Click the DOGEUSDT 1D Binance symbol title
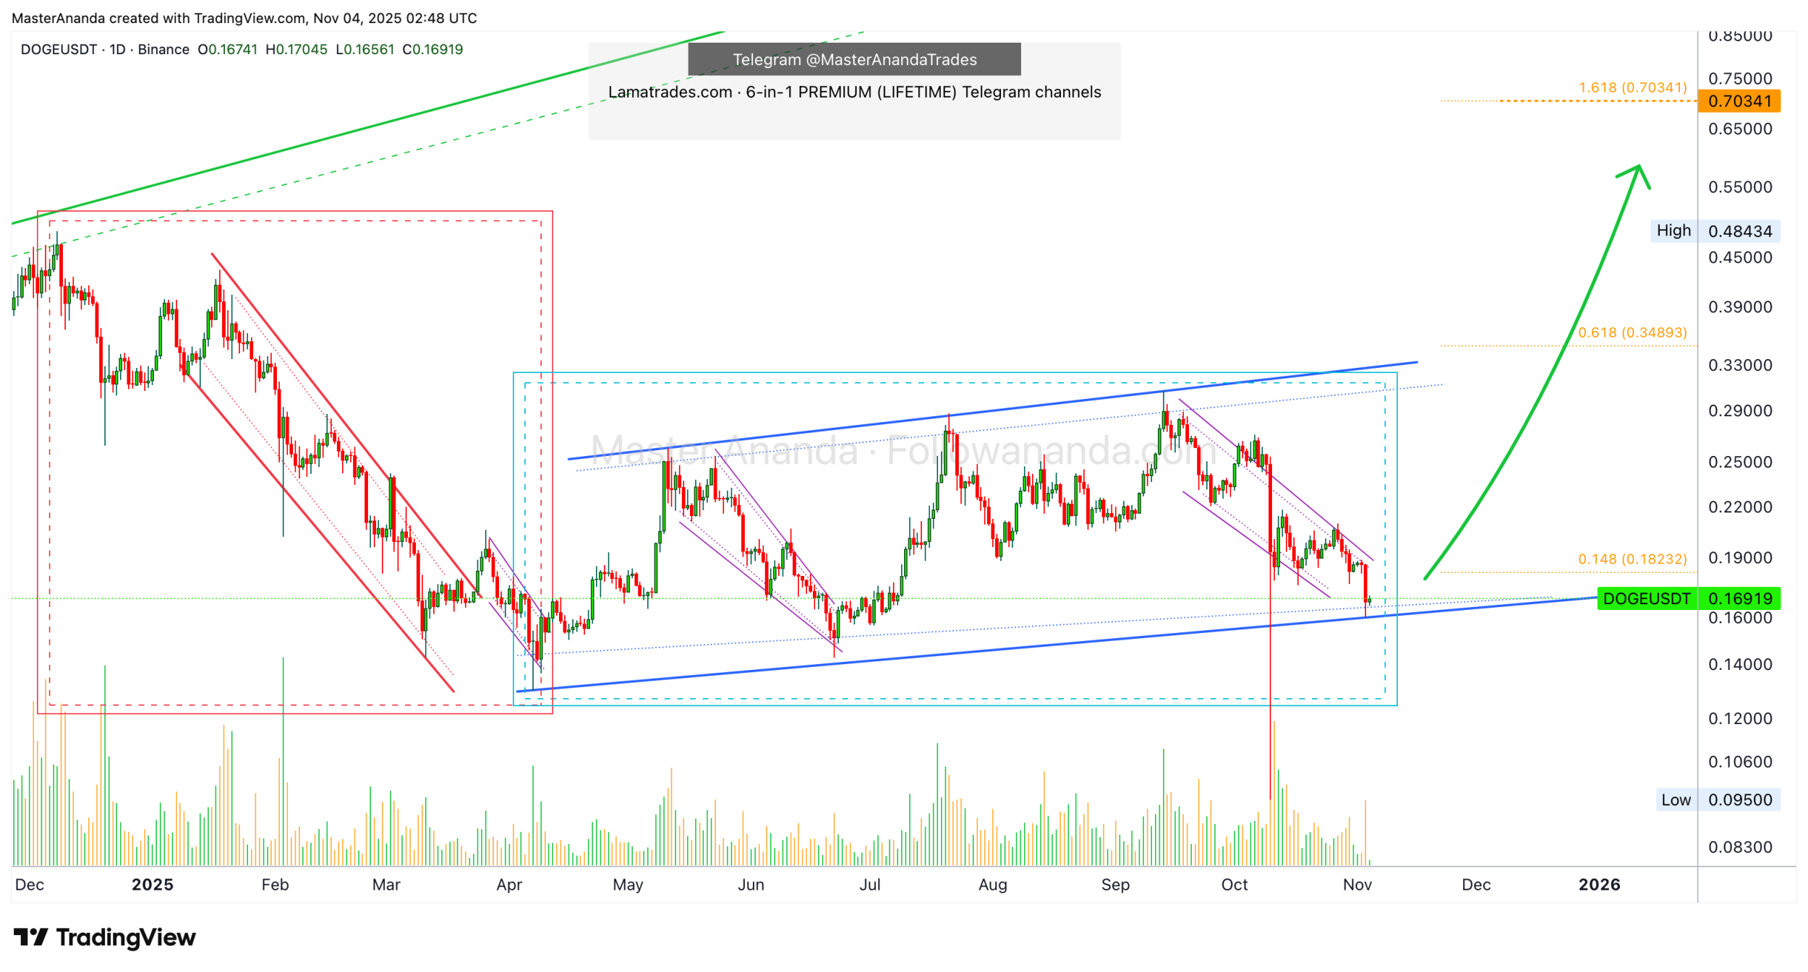The height and width of the screenshot is (972, 1808). pos(105,49)
